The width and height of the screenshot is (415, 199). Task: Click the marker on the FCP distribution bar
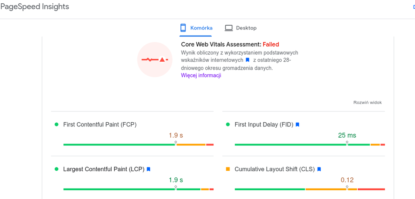[x=176, y=143]
